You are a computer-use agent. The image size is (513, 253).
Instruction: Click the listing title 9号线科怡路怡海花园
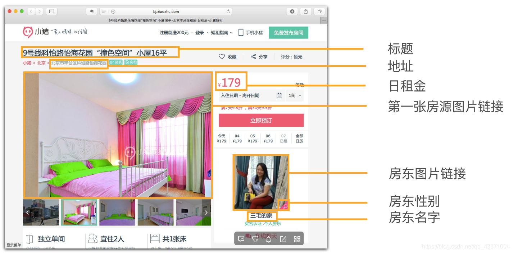[x=95, y=53]
